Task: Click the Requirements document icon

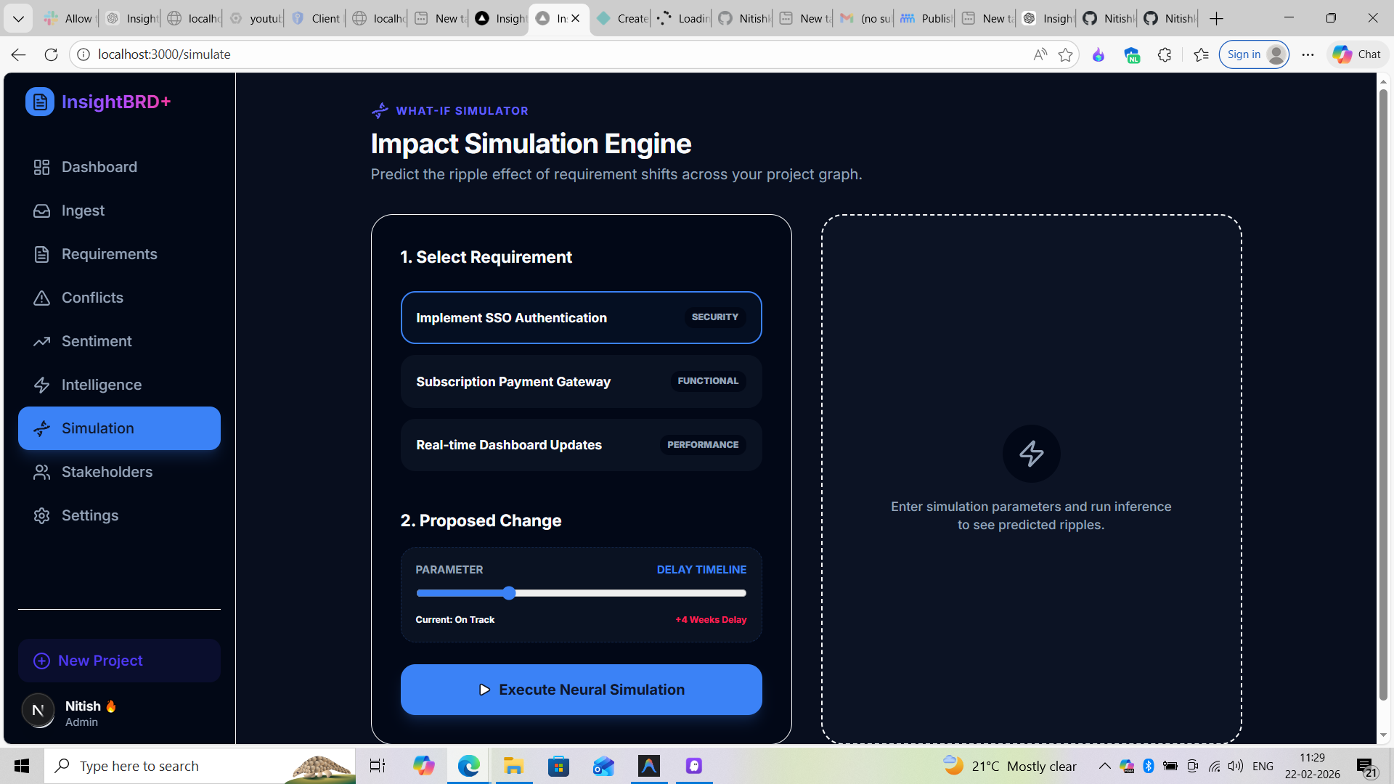Action: click(42, 254)
